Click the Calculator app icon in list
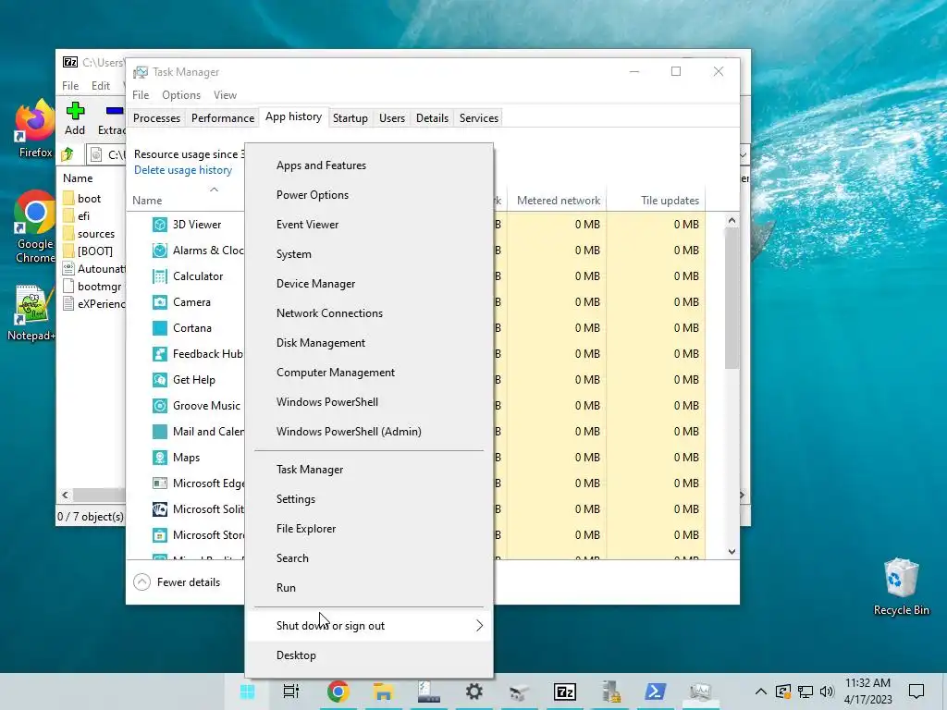The height and width of the screenshot is (710, 947). click(x=159, y=276)
